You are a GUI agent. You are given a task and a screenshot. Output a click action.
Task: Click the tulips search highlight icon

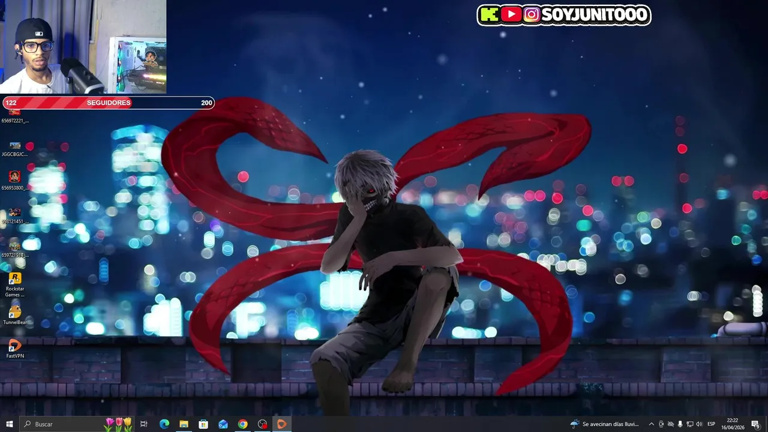[x=118, y=424]
